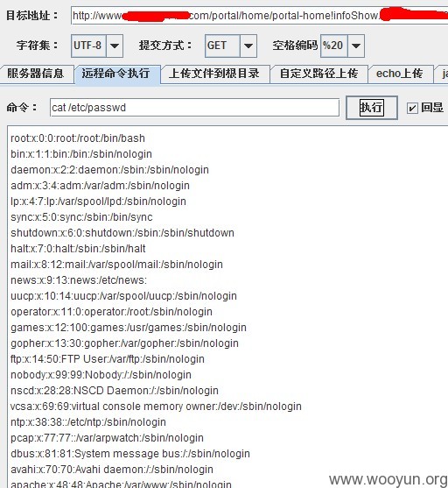Image resolution: width=448 pixels, height=488 pixels.
Task: Click the root:x:0:0 output line
Action: pos(78,138)
